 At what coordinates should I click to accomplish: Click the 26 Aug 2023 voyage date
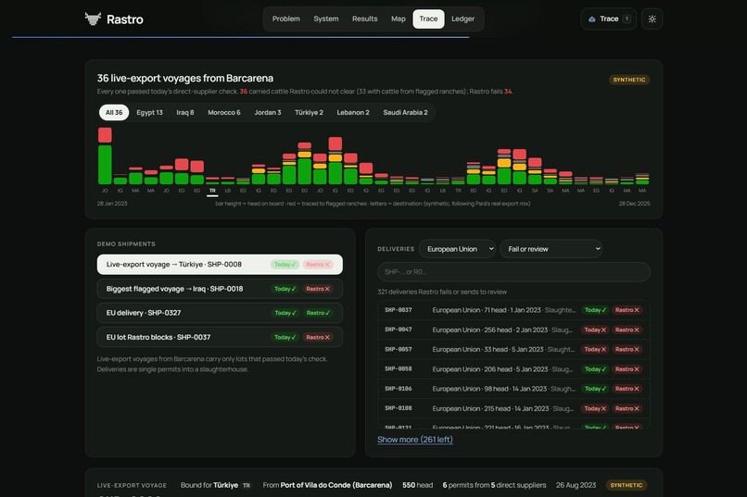pyautogui.click(x=576, y=485)
